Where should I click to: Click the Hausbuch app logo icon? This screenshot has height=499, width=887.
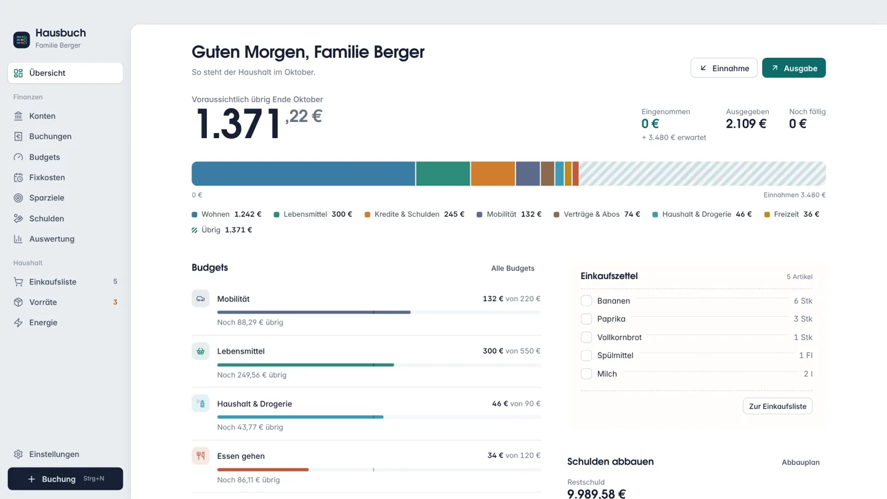tap(22, 39)
